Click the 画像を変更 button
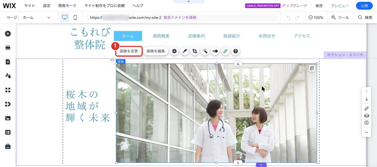 (x=129, y=51)
